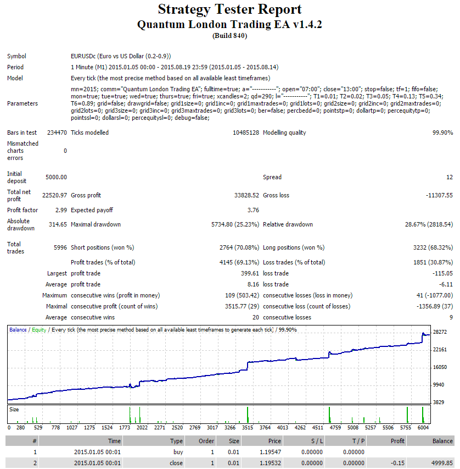Click the Profit factor value 2.99
The image size is (460, 469).
[61, 210]
